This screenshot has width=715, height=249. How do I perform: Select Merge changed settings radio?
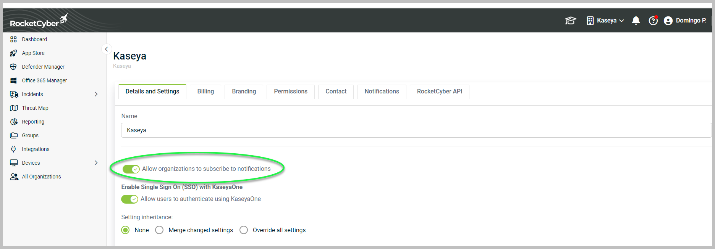(159, 230)
